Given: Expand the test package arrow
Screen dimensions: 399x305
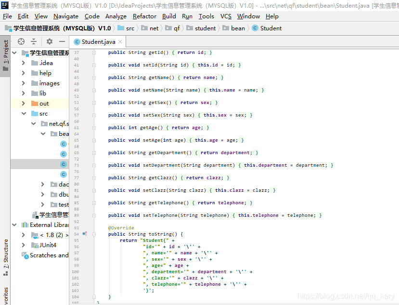Looking at the screenshot, I should [43, 205].
